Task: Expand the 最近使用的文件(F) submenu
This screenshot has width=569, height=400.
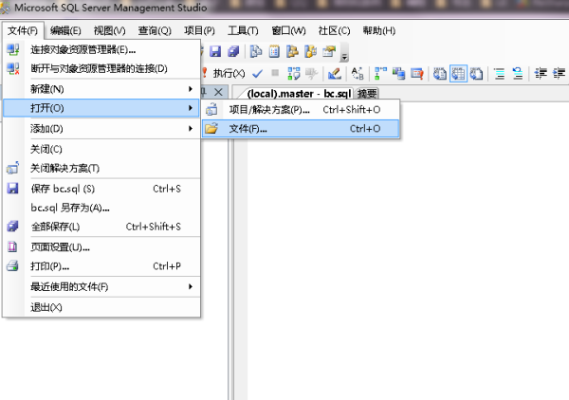Action: 101,287
